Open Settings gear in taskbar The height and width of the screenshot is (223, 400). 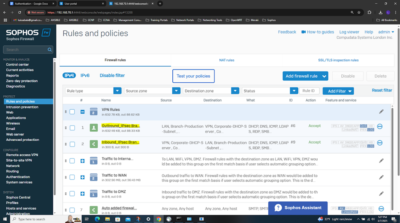tap(148, 219)
